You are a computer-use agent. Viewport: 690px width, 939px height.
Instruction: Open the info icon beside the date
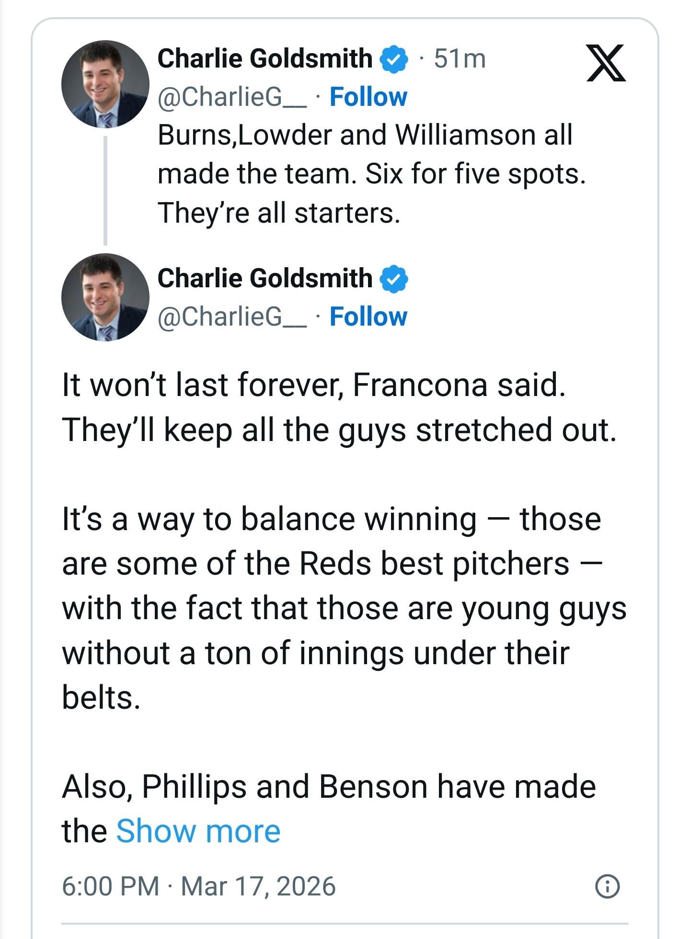point(607,886)
